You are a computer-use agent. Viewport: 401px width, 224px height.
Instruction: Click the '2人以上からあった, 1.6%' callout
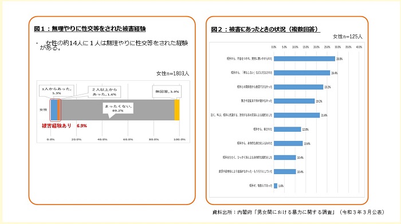click(104, 92)
